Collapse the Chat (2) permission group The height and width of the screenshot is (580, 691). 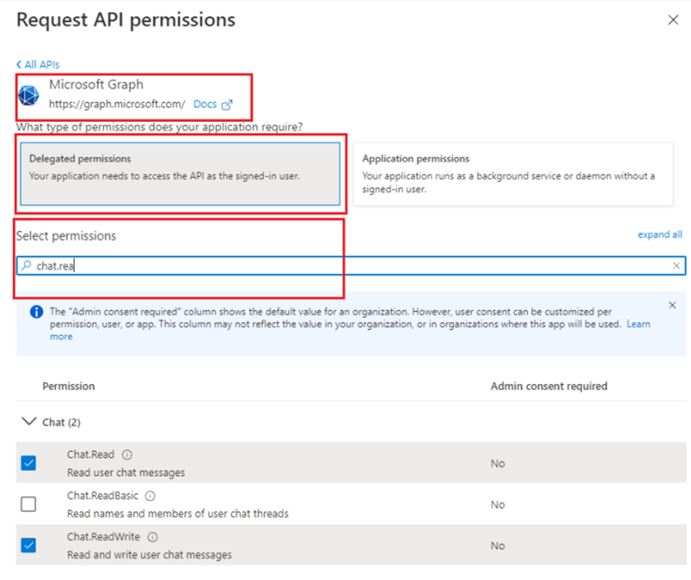point(29,422)
